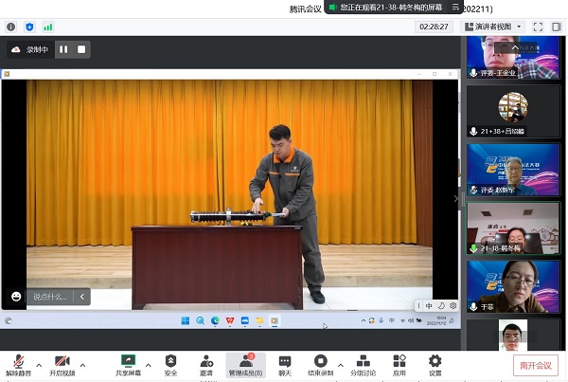The height and width of the screenshot is (382, 568).
Task: Stop the recording with the square button
Action: [x=81, y=49]
